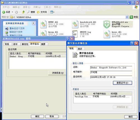Open the View (查看) menu
The width and height of the screenshot is (140, 120).
pyautogui.click(x=27, y=7)
